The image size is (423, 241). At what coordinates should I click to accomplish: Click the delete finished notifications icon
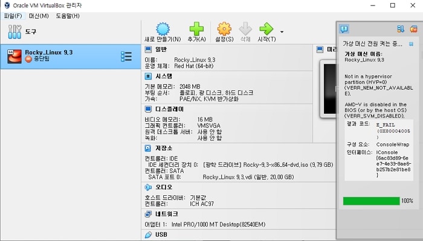coord(413,29)
